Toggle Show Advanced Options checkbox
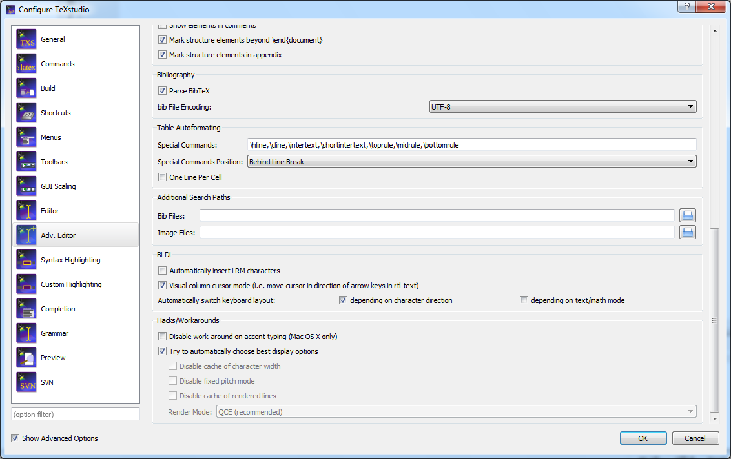The height and width of the screenshot is (459, 731). (x=15, y=438)
